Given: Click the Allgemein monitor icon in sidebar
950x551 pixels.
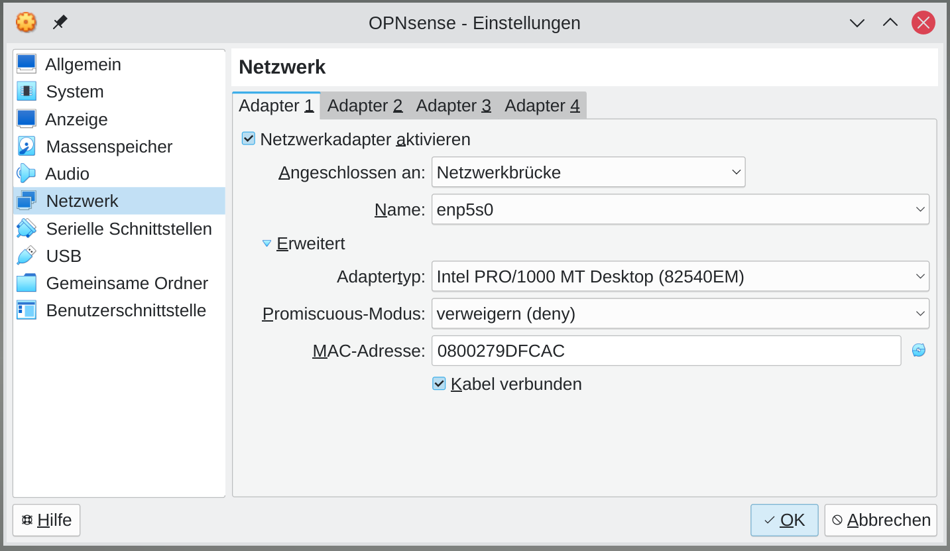Looking at the screenshot, I should pyautogui.click(x=27, y=64).
